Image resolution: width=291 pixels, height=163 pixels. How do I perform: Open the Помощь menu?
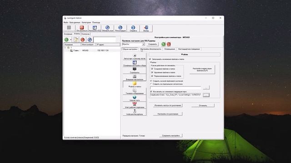tap(96, 23)
